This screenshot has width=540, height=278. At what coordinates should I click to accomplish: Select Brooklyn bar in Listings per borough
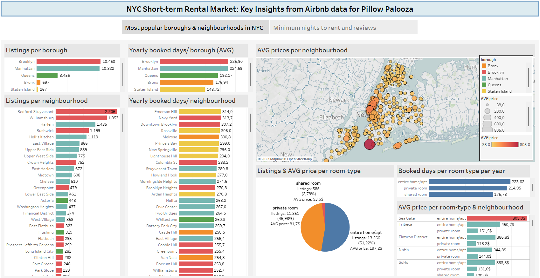coord(68,62)
